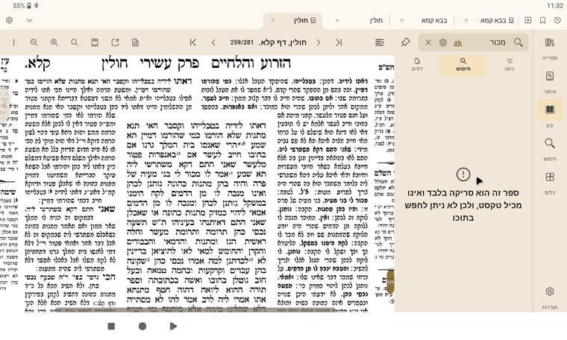Jump to the last page
The width and height of the screenshot is (567, 340).
click(339, 42)
